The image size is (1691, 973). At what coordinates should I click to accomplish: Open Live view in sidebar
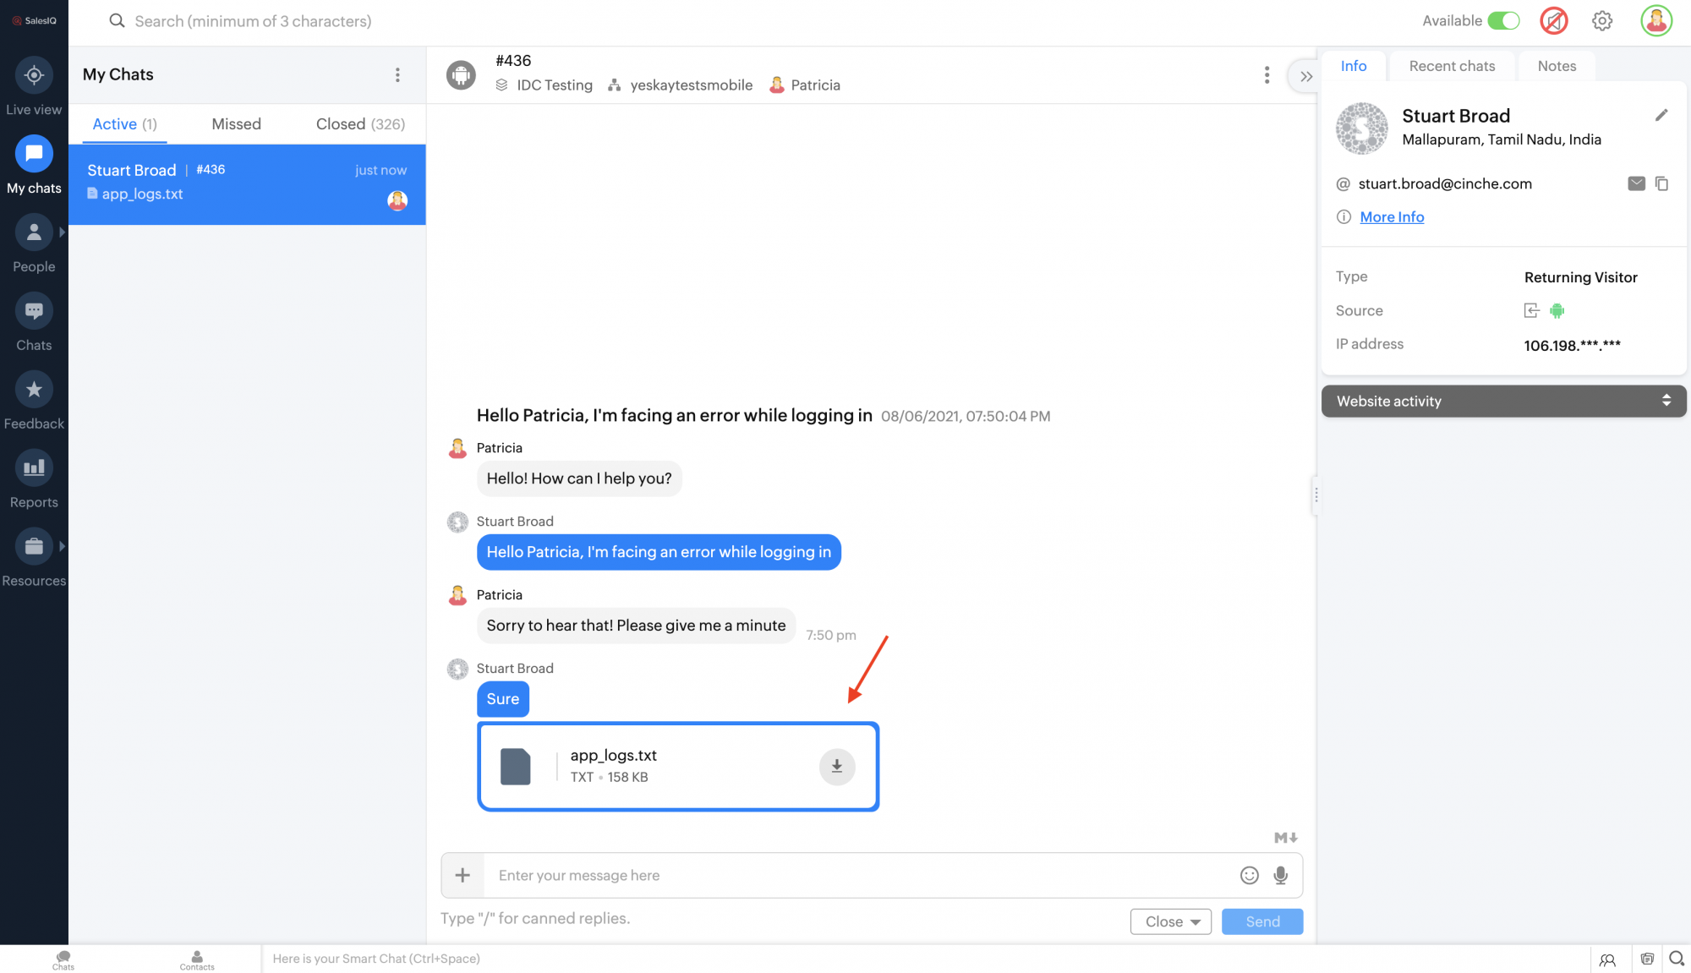coord(34,76)
